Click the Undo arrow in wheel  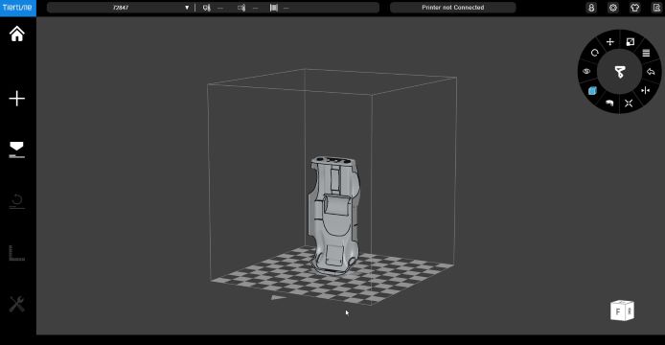[651, 72]
